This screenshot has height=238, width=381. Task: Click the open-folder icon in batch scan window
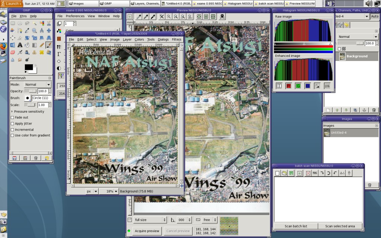pos(284,173)
